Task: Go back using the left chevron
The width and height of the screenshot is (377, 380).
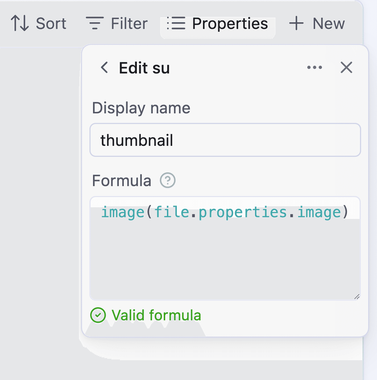Action: (104, 67)
